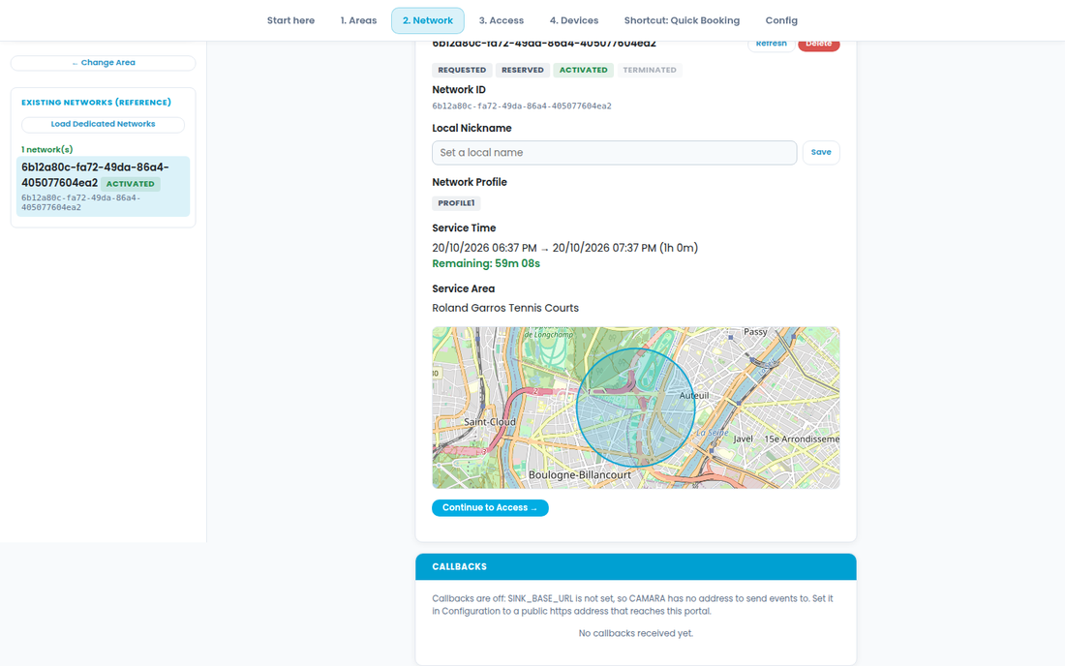Screen dimensions: 1065x666
Task: Click the Change Area button
Action: click(x=104, y=63)
